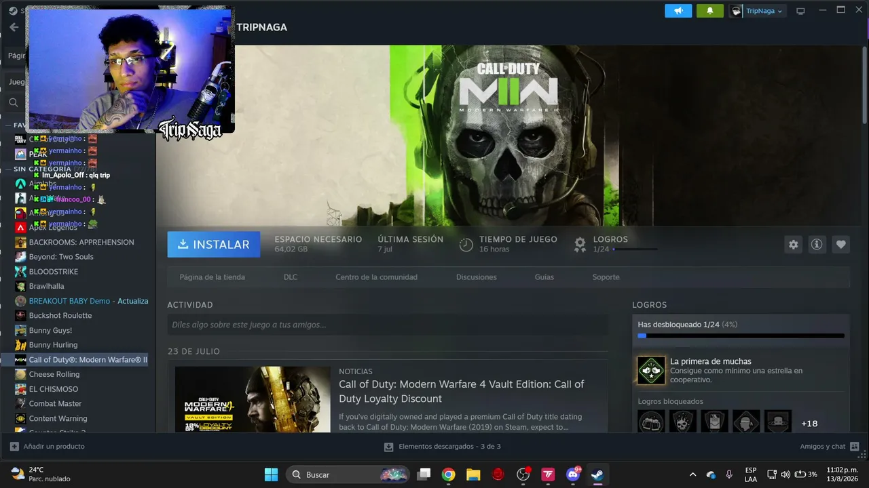Click TRIPNAGA profile navigation heading
Image resolution: width=869 pixels, height=488 pixels.
click(x=262, y=27)
